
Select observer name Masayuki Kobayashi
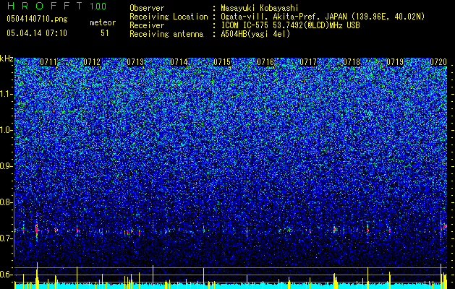260,8
